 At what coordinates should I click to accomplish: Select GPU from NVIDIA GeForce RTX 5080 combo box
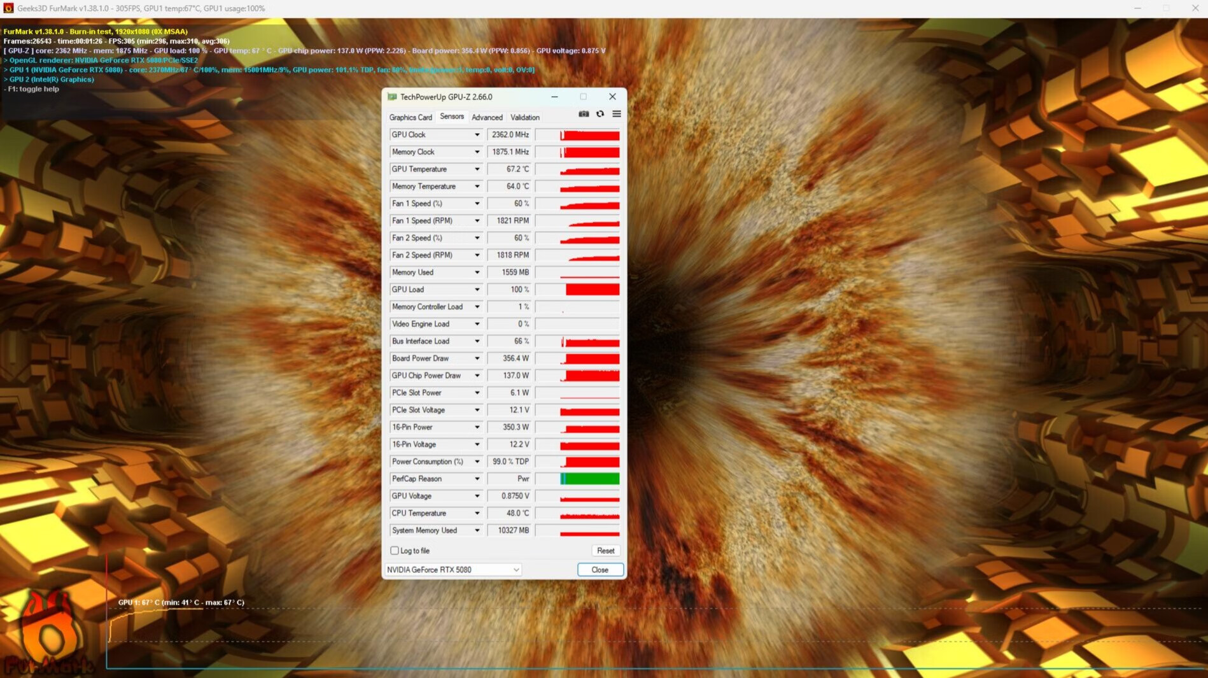click(x=453, y=570)
